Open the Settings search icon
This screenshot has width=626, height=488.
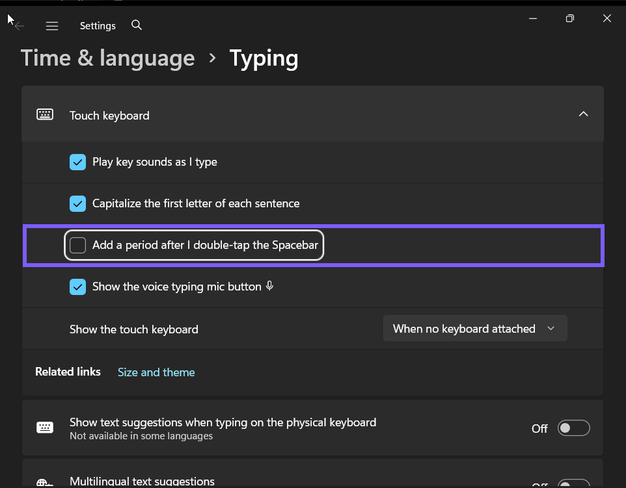(137, 25)
